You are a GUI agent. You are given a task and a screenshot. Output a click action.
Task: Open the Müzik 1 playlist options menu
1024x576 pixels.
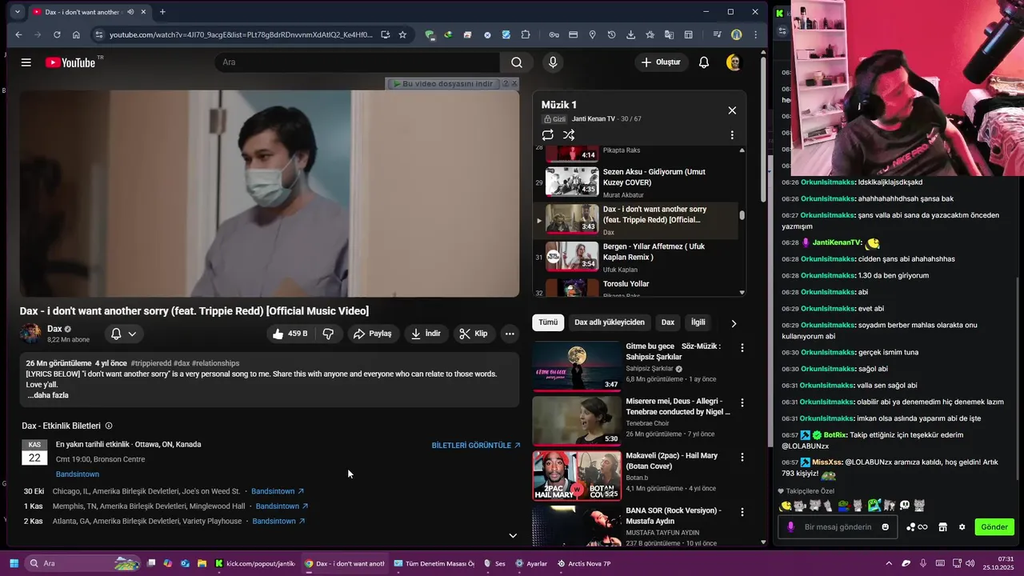[x=732, y=135]
